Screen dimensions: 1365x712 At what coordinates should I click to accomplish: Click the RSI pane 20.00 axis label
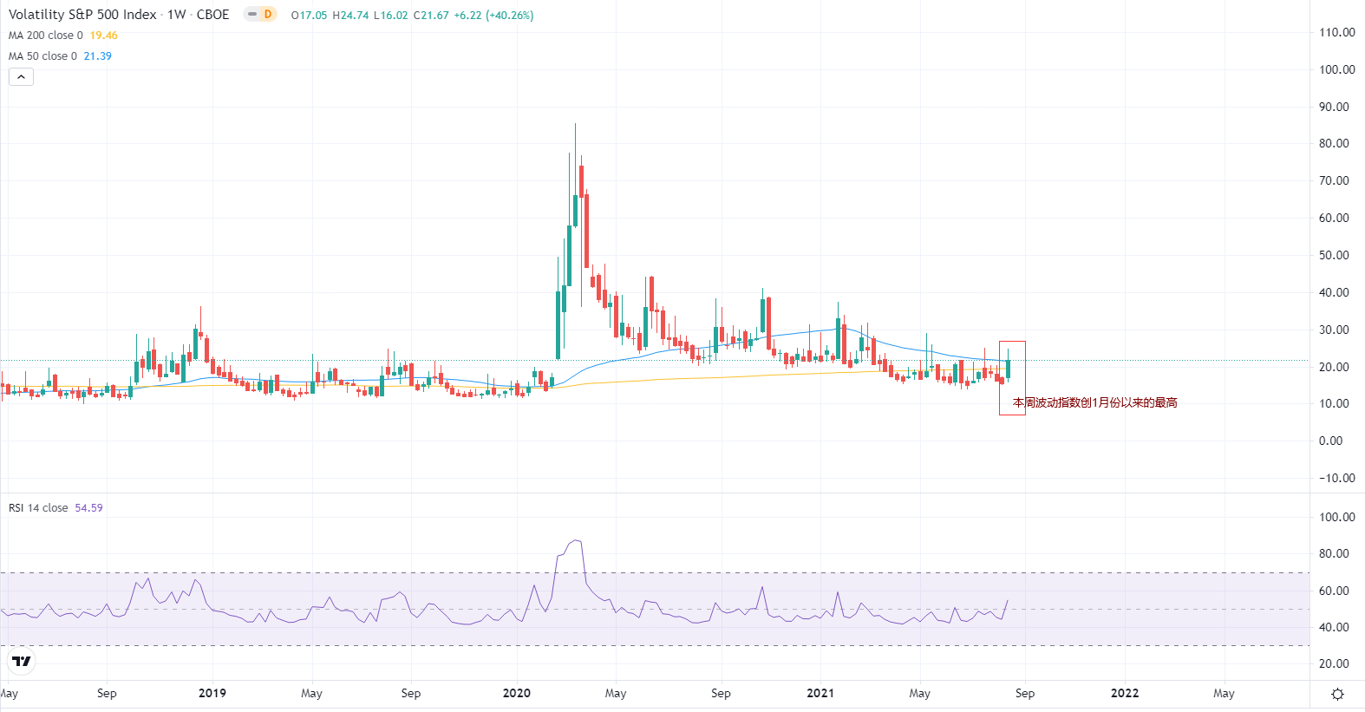point(1334,663)
